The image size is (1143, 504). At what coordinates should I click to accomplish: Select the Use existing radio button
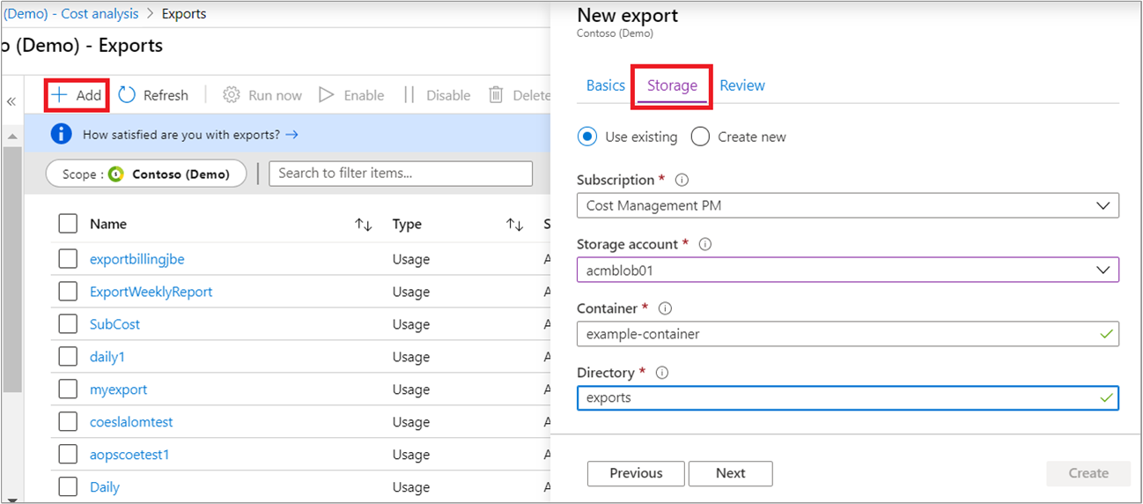click(586, 137)
